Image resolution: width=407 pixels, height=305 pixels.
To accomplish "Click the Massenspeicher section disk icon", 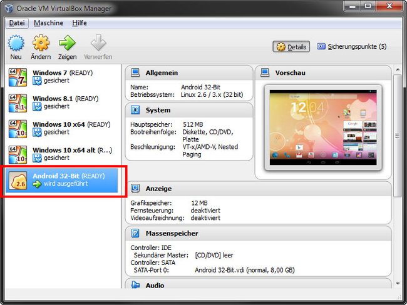I will (x=135, y=233).
